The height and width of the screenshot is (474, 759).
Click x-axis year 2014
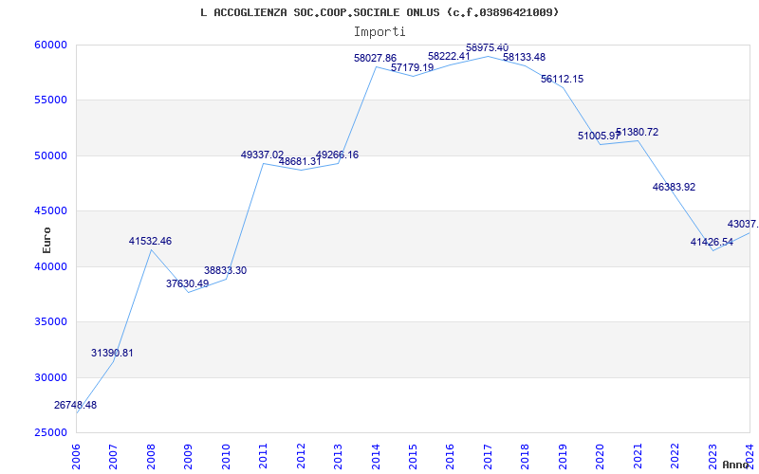coord(376,457)
